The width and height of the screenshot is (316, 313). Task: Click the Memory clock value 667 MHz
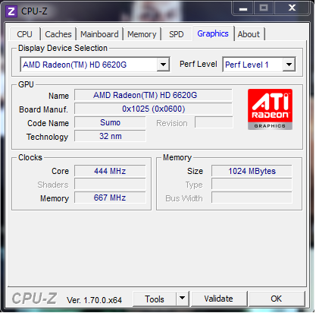pyautogui.click(x=110, y=198)
